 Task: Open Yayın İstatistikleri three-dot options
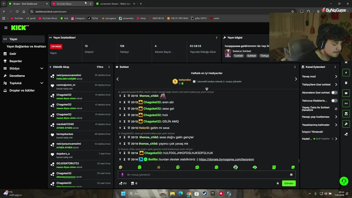(217, 38)
